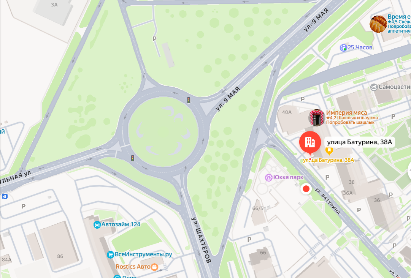Open the Империя мяса place link
This screenshot has height=278, width=411.
click(346, 112)
